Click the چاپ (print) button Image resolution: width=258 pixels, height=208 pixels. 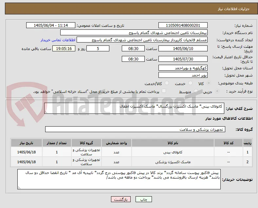click(x=143, y=199)
